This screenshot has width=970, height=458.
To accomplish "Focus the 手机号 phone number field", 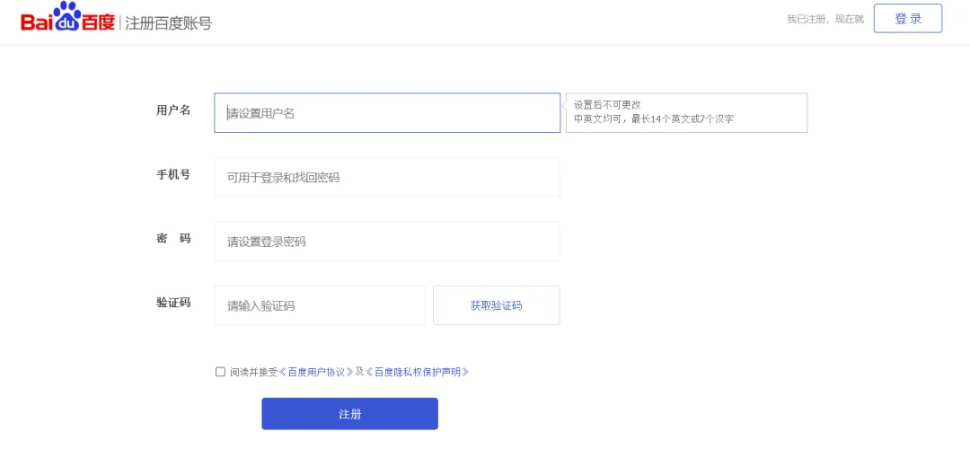I will [386, 178].
